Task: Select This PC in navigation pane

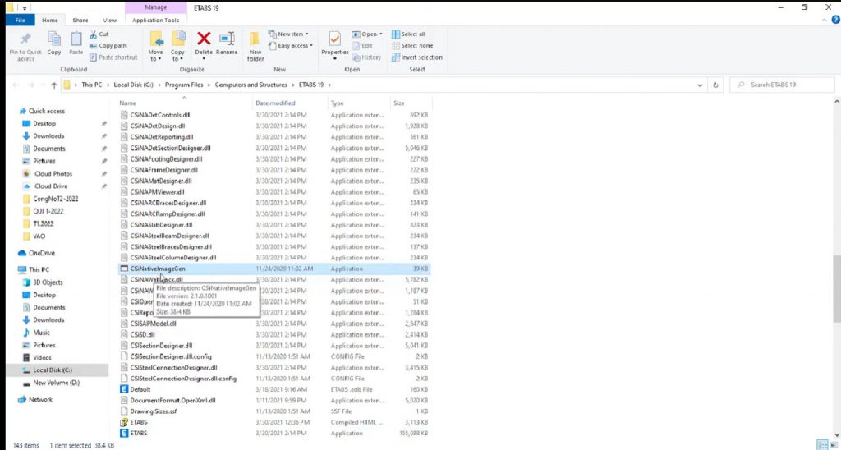Action: [39, 269]
